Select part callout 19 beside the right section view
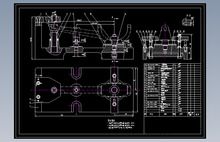 (x=174, y=31)
